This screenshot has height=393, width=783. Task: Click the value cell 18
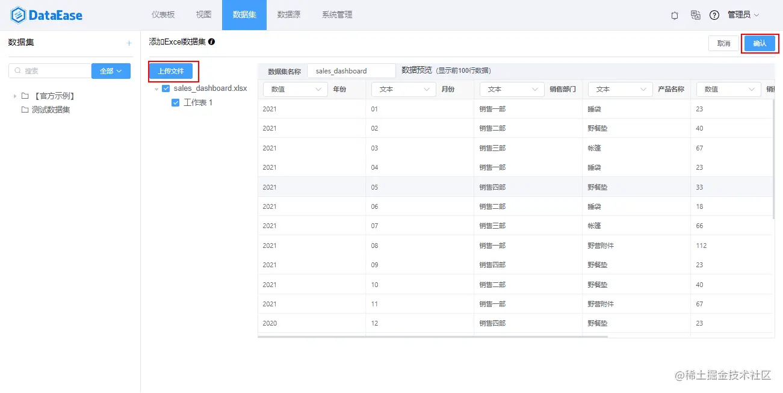coord(699,206)
